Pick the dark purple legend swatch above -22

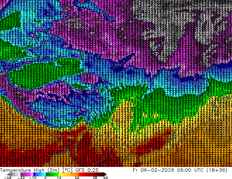[x=22, y=174]
